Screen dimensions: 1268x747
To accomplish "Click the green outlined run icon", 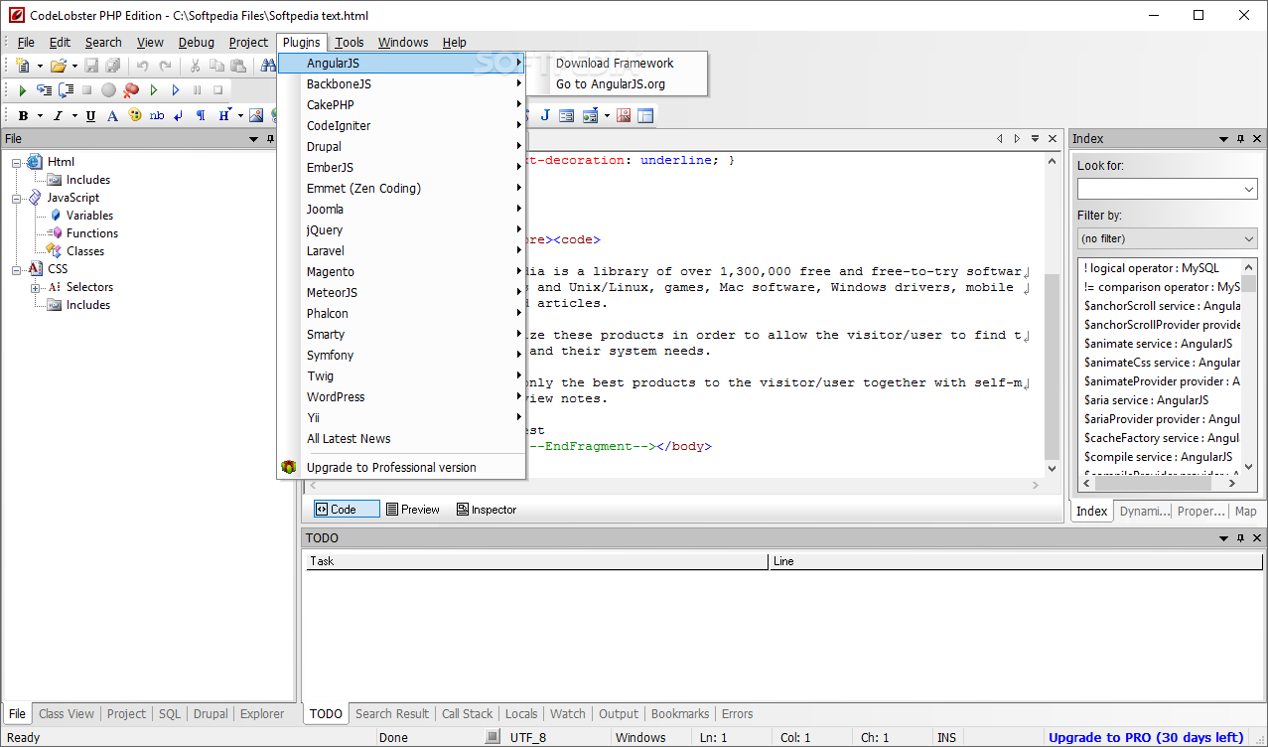I will (154, 90).
